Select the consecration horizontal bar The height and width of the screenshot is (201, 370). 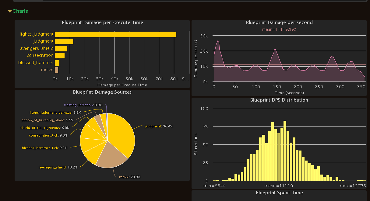(x=60, y=56)
